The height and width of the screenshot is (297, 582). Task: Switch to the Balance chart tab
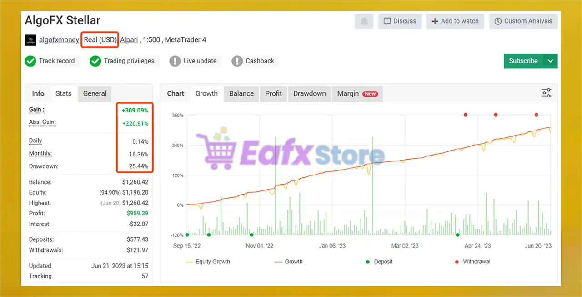pyautogui.click(x=241, y=93)
